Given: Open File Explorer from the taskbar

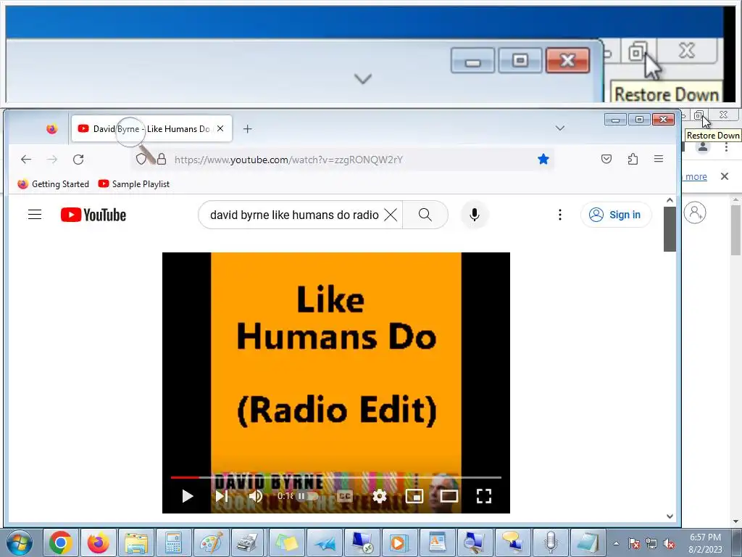Looking at the screenshot, I should click(136, 542).
